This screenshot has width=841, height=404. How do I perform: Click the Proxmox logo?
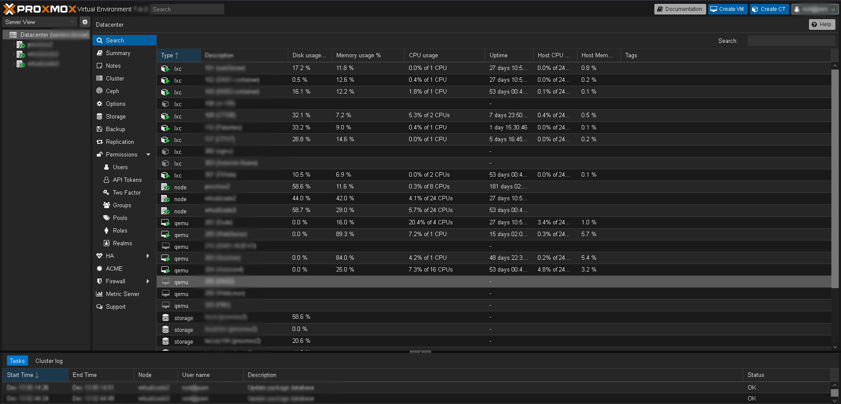[39, 9]
